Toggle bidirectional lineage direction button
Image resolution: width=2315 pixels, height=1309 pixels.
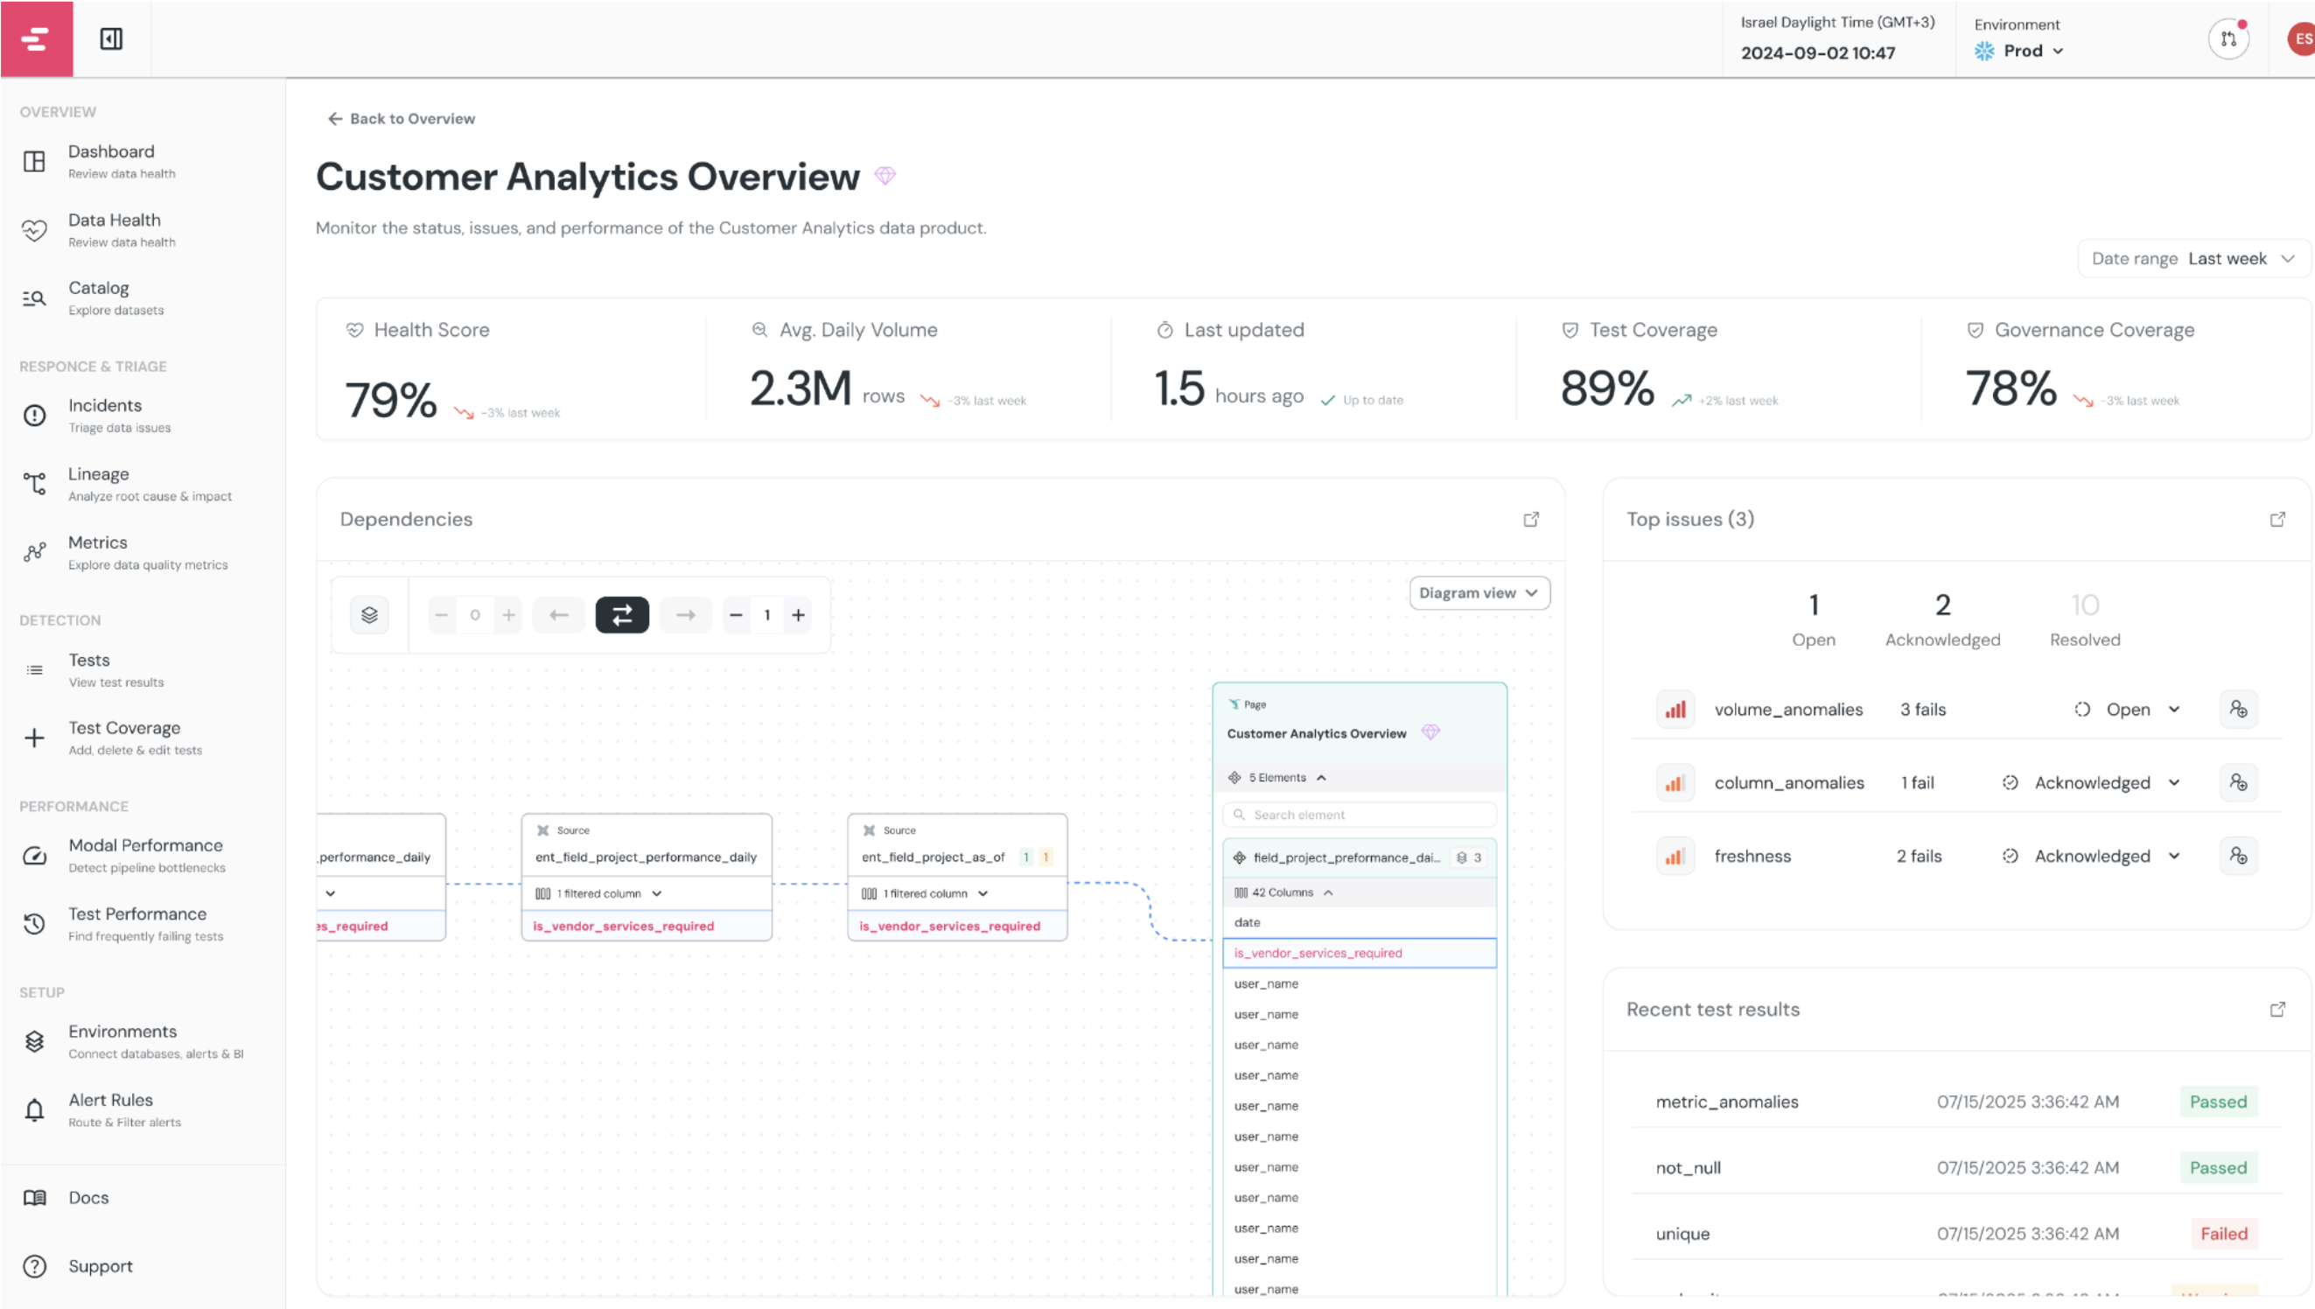pyautogui.click(x=622, y=615)
